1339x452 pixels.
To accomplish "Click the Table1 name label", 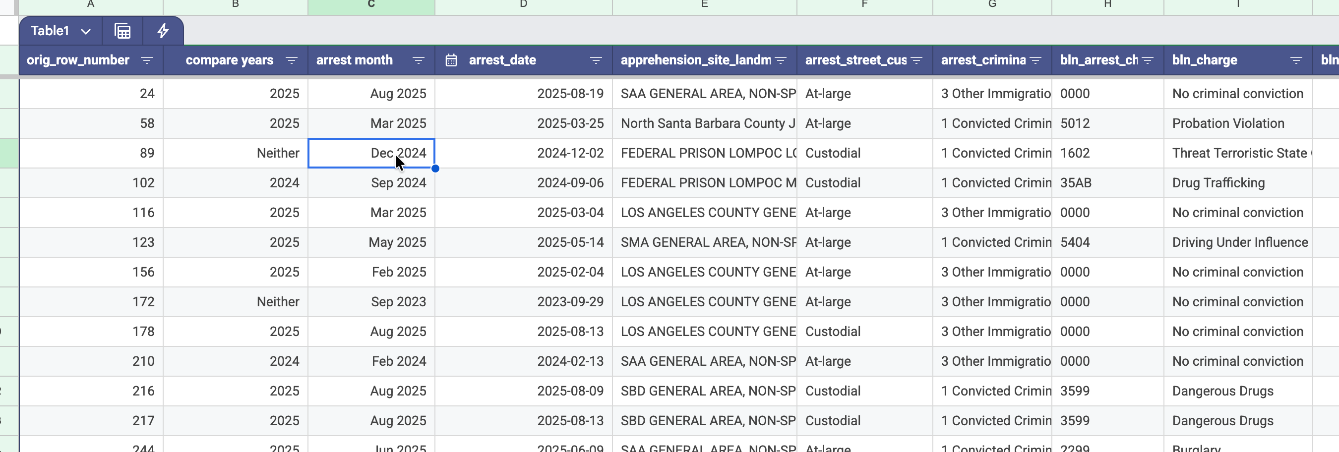I will [x=50, y=31].
